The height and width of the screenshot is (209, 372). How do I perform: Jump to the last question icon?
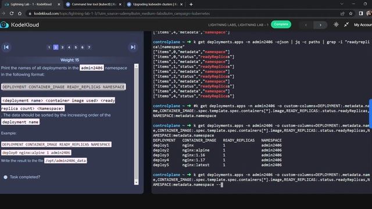pos(133,47)
